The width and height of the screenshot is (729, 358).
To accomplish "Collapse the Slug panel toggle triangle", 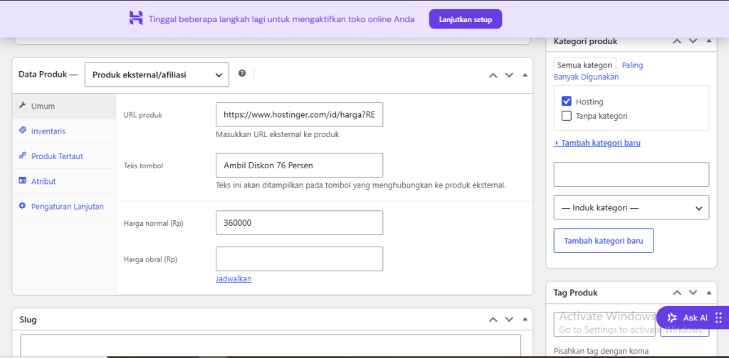I will point(525,319).
